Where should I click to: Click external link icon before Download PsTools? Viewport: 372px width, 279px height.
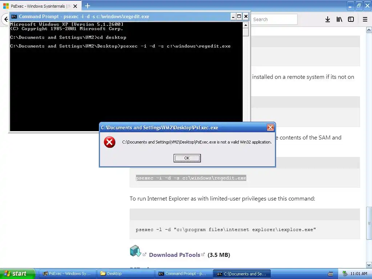click(x=145, y=254)
